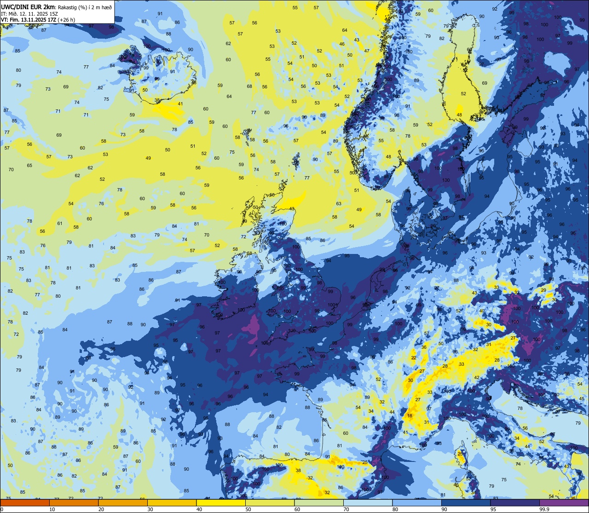Click the legend scale label 90
The image size is (589, 513).
click(445, 509)
